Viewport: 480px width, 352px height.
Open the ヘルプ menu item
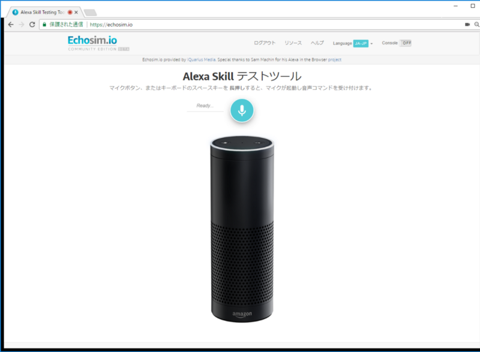point(317,43)
